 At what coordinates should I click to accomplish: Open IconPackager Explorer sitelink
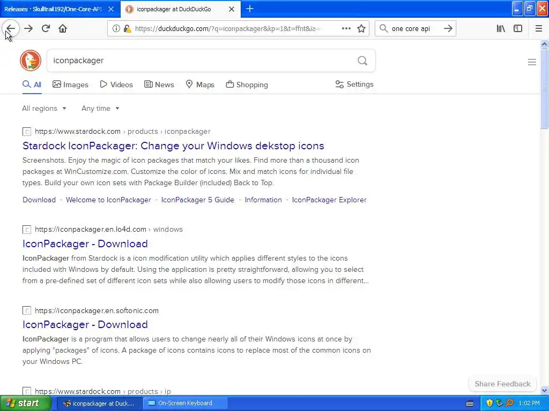pos(329,200)
